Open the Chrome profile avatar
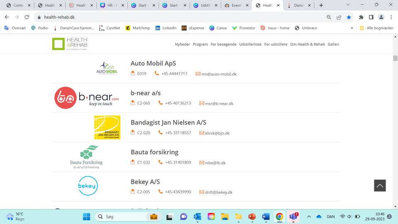Image resolution: width=398 pixels, height=224 pixels. pyautogui.click(x=381, y=17)
